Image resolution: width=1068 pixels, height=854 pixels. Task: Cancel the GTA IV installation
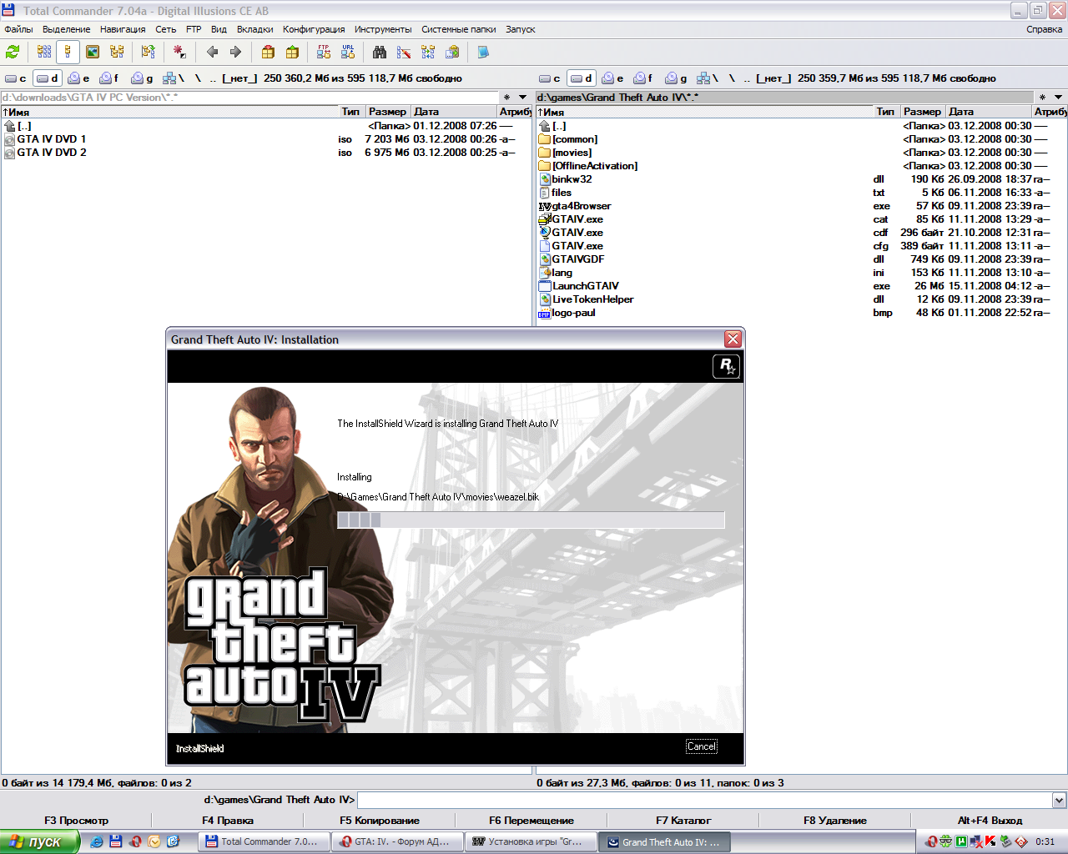702,746
